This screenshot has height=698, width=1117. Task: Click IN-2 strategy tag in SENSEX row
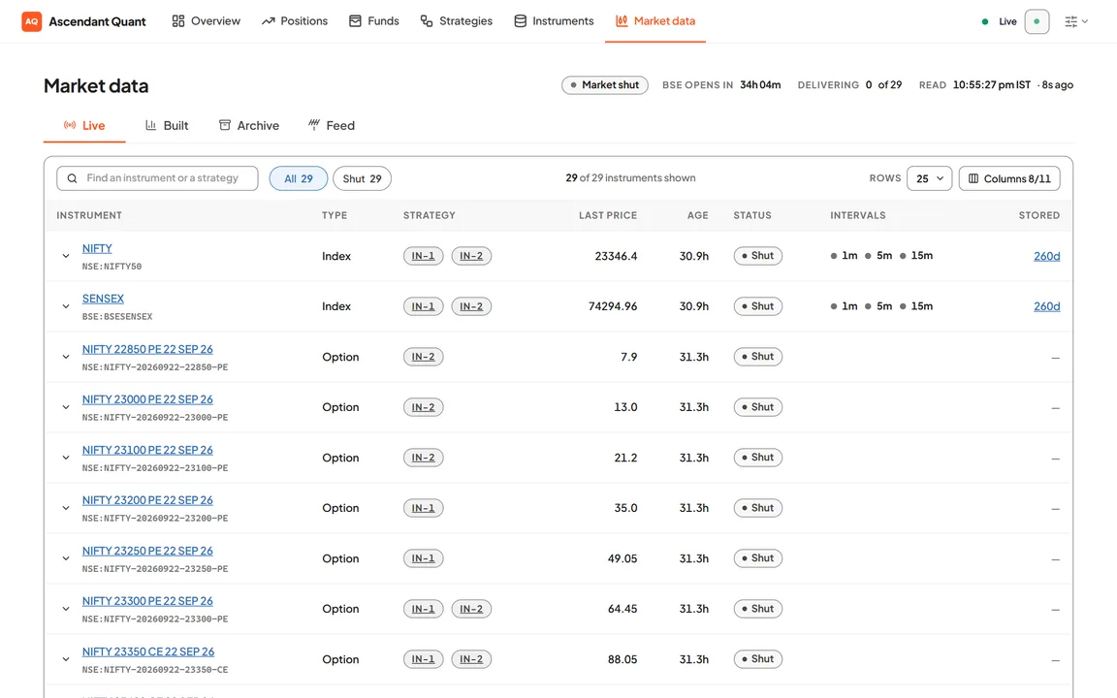(x=471, y=306)
